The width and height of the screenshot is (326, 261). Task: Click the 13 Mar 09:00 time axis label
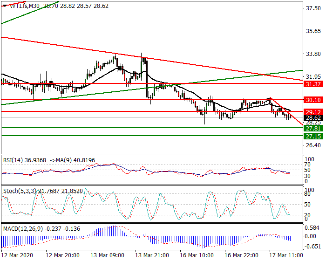(x=107, y=255)
